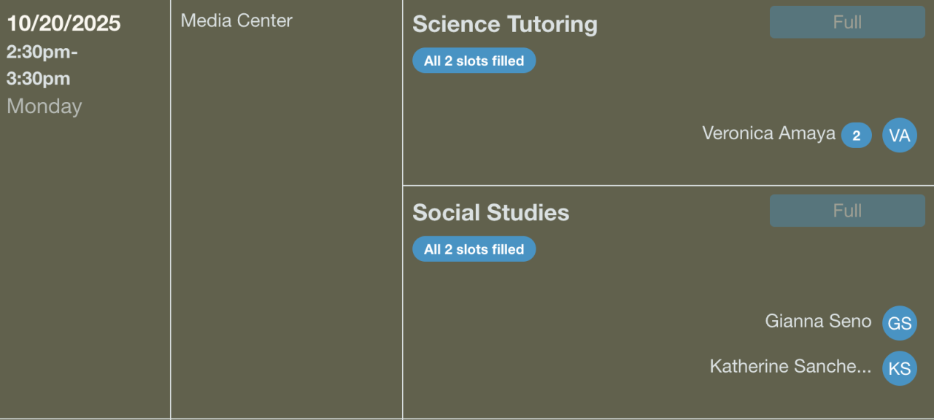The image size is (934, 420).
Task: Open the Gianna Seno participant name
Action: pyautogui.click(x=818, y=321)
